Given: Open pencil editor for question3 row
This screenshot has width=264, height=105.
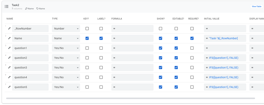Looking at the screenshot, I should coord(10,67).
